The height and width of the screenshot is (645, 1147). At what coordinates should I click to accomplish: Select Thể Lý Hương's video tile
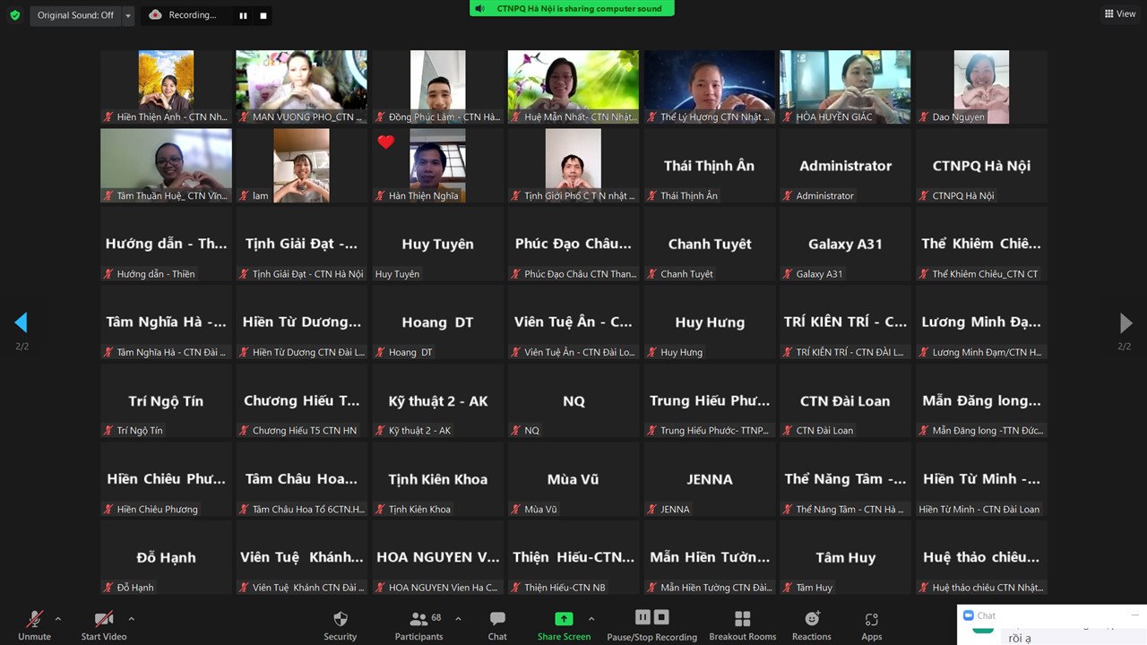[x=709, y=87]
